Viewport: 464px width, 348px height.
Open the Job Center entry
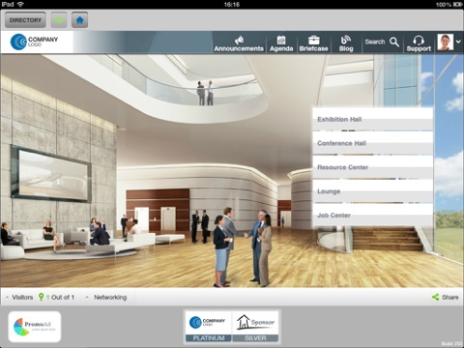tap(372, 215)
